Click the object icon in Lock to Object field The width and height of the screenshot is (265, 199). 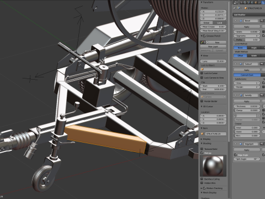pos(202,69)
